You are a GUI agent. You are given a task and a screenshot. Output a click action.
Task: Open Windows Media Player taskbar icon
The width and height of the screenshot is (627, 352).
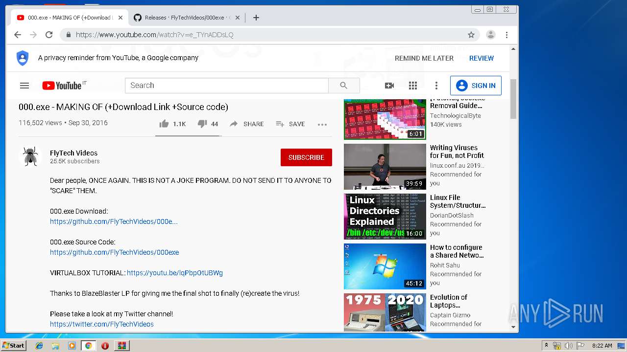point(72,346)
